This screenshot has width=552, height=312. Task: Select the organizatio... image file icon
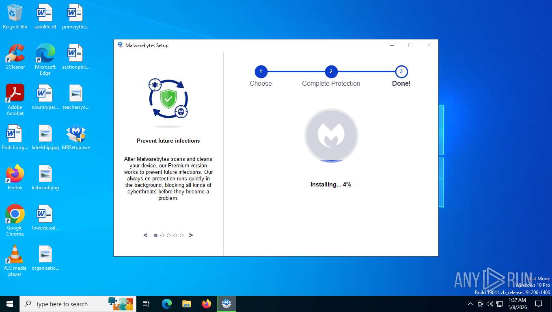tap(45, 258)
